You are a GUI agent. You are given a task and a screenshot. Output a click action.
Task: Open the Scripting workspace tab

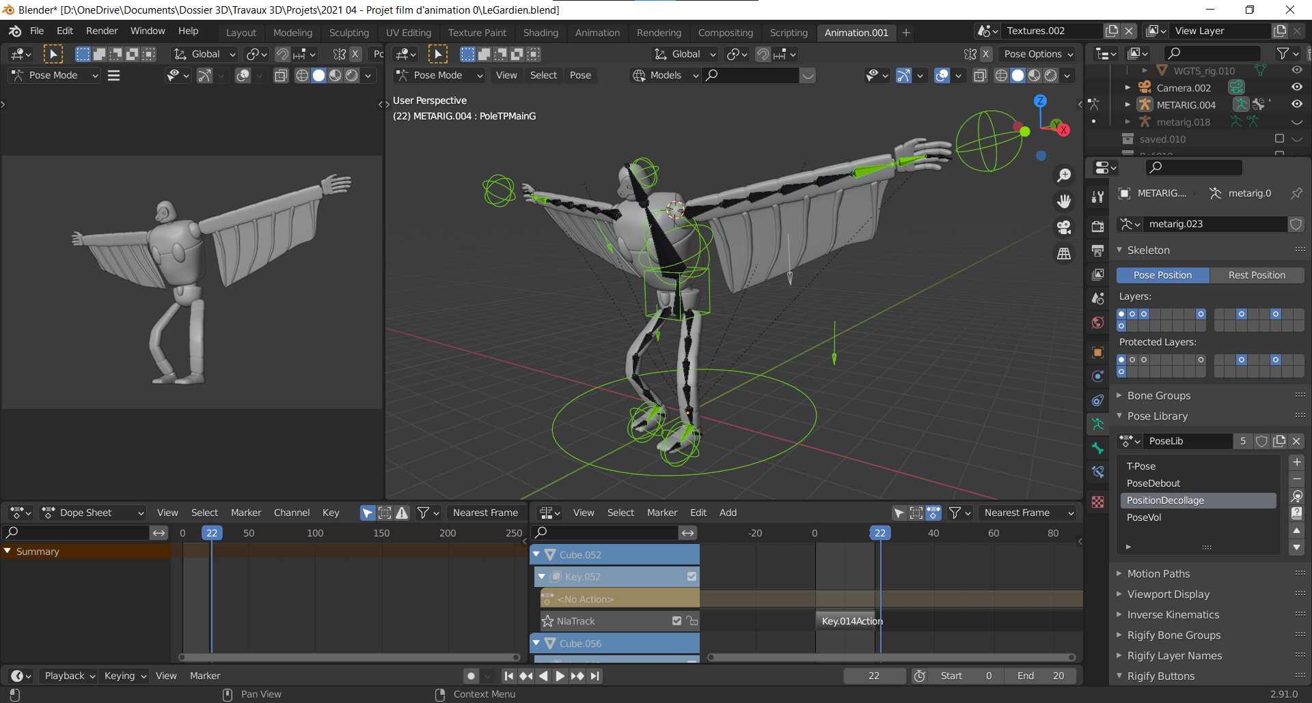click(x=789, y=32)
